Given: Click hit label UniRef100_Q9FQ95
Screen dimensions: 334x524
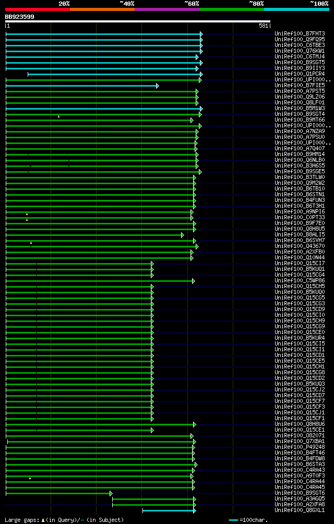Looking at the screenshot, I should pos(300,40).
